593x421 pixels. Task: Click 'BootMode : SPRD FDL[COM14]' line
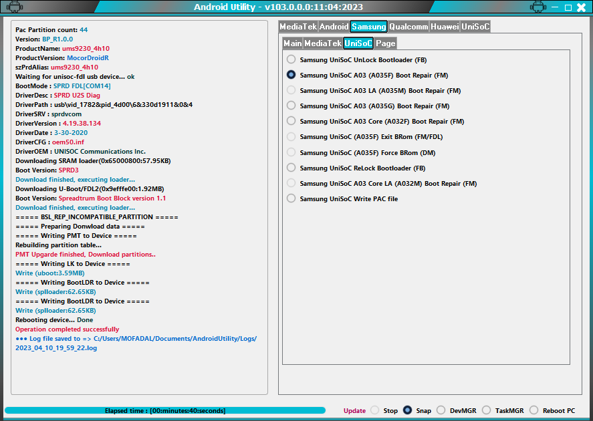[x=63, y=86]
